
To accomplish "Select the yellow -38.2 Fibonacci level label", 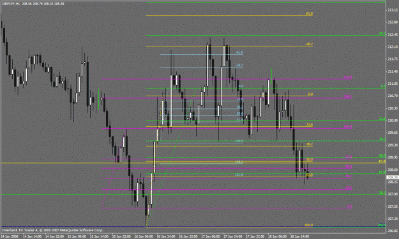I will (x=309, y=44).
